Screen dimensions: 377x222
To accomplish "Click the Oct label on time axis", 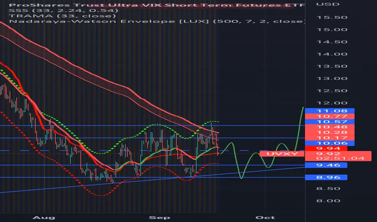I will 265,218.
